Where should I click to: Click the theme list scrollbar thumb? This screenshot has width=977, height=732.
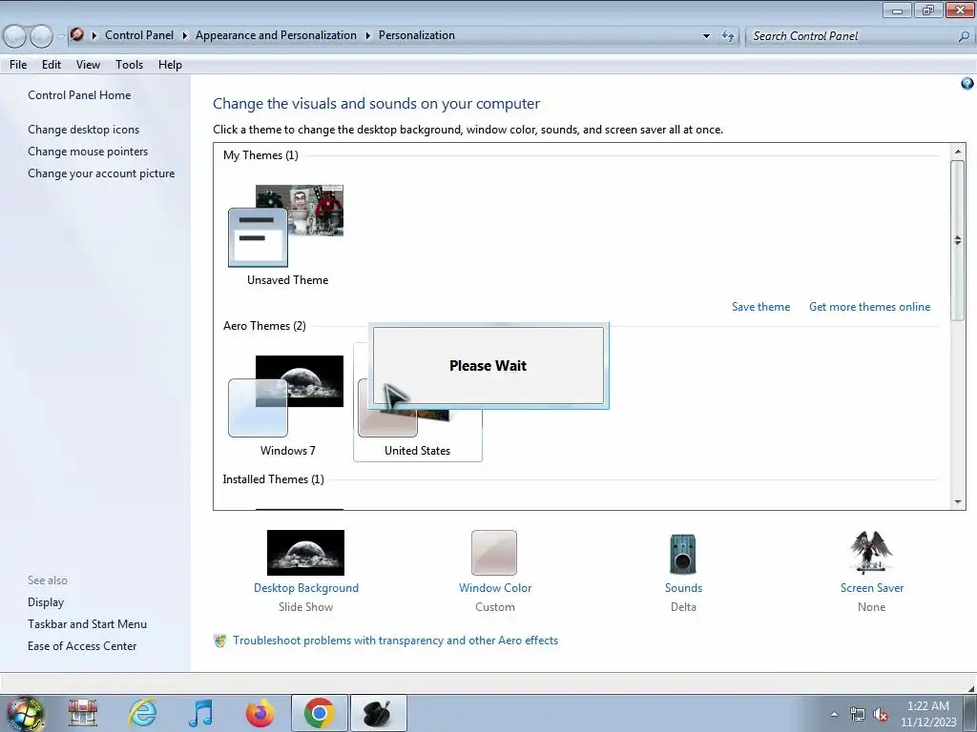point(958,240)
